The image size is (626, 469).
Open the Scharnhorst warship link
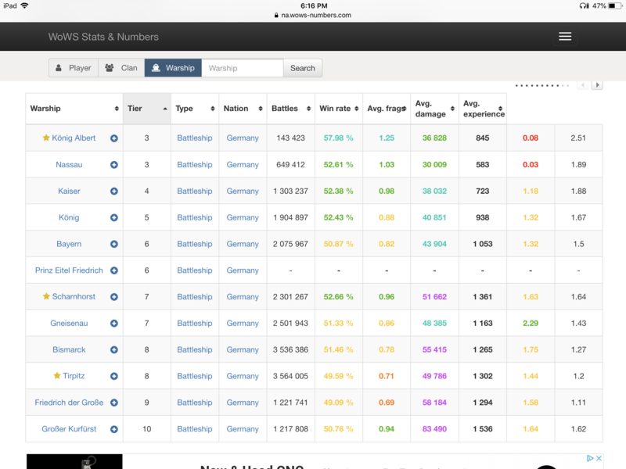(x=74, y=297)
